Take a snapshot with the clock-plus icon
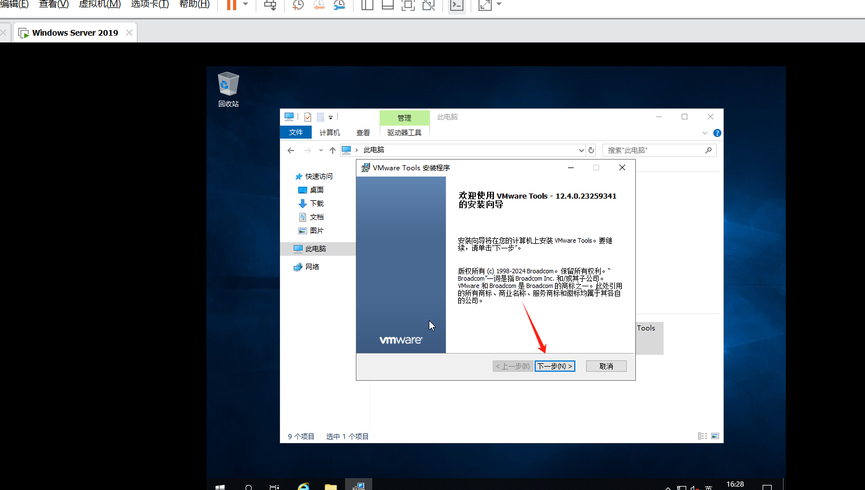The width and height of the screenshot is (865, 490). click(x=298, y=5)
